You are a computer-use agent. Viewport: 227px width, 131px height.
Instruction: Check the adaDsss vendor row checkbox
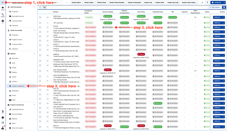pos(40,55)
